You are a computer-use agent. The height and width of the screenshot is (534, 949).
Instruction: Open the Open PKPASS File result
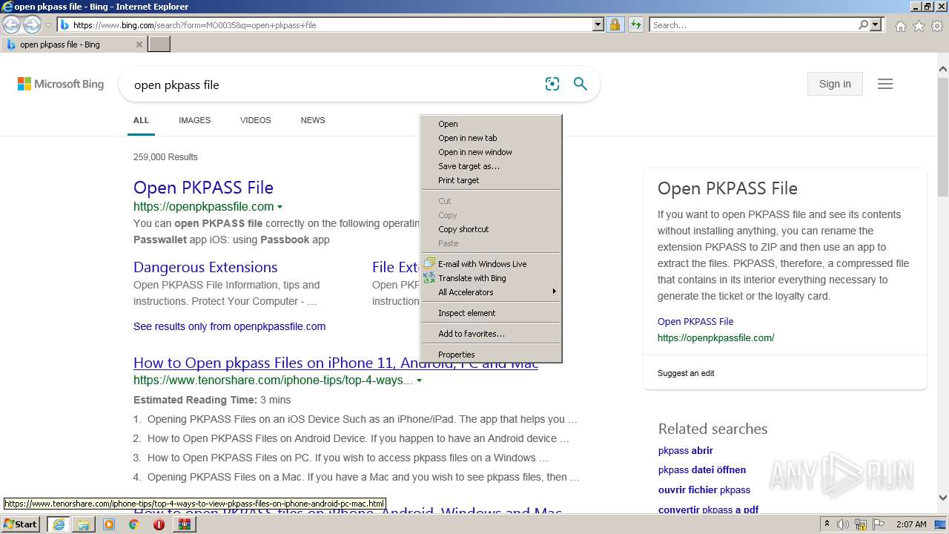(x=203, y=188)
